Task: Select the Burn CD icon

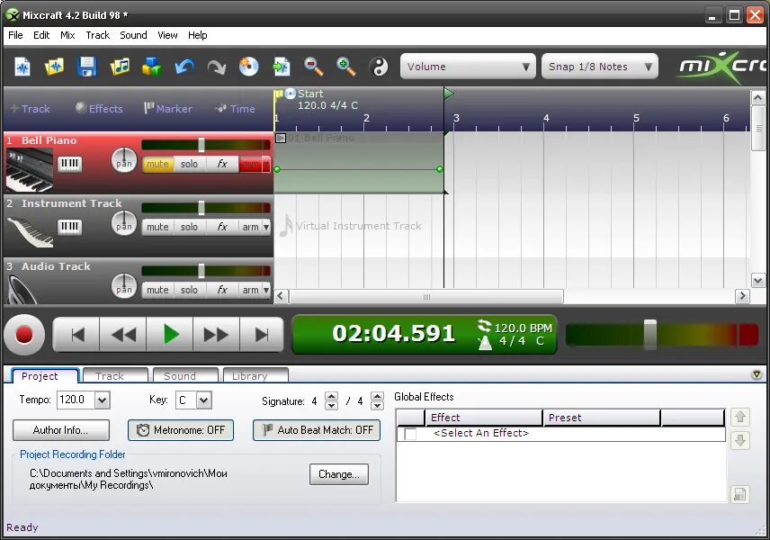Action: pos(247,67)
